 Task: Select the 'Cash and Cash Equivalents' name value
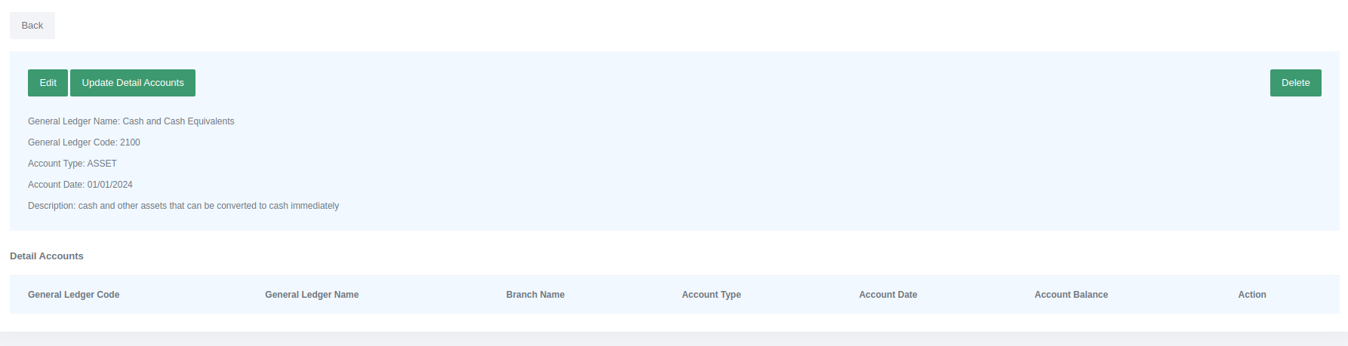coord(178,121)
